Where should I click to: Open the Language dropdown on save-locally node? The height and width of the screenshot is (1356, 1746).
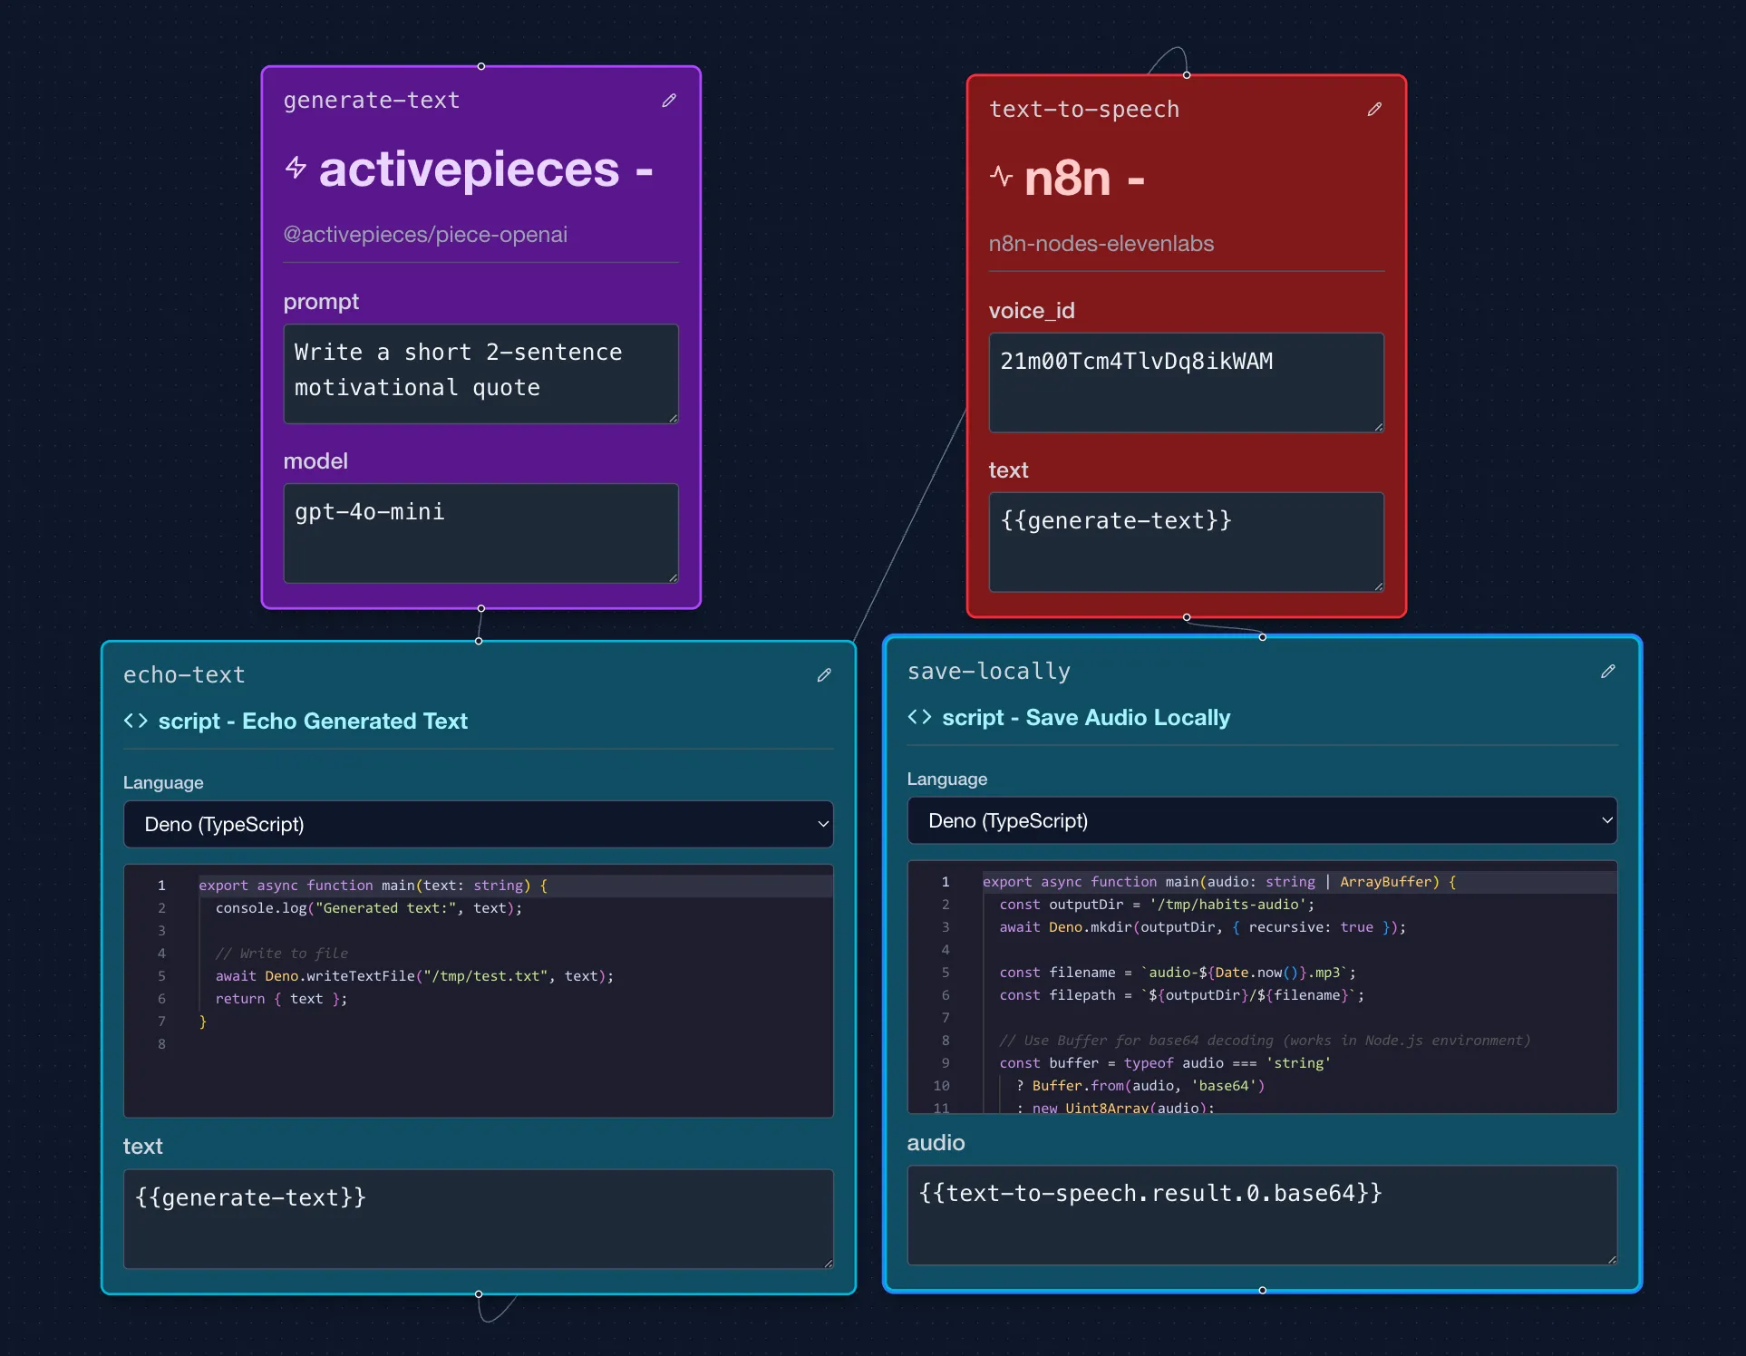click(1261, 820)
